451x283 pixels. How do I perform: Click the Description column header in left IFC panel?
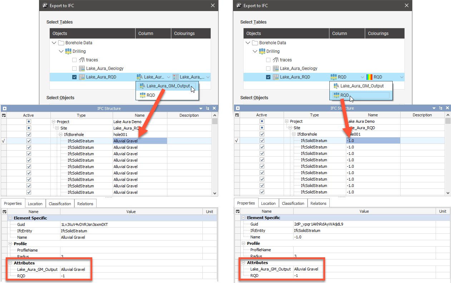click(x=189, y=115)
